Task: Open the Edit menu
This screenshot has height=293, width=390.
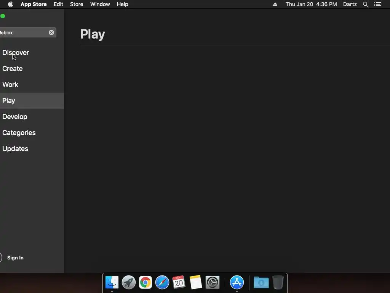Action: click(x=58, y=4)
